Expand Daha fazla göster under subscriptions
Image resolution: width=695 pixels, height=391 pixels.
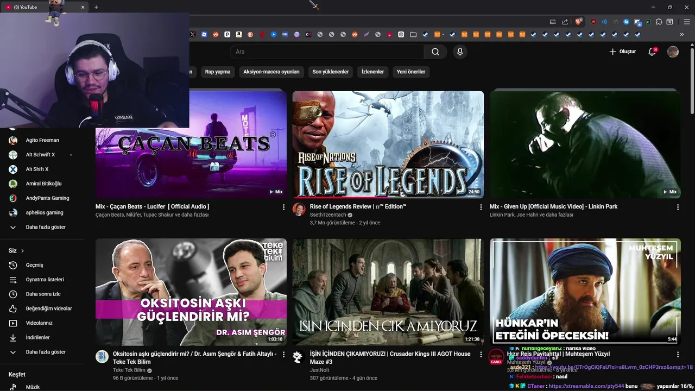tap(42, 227)
